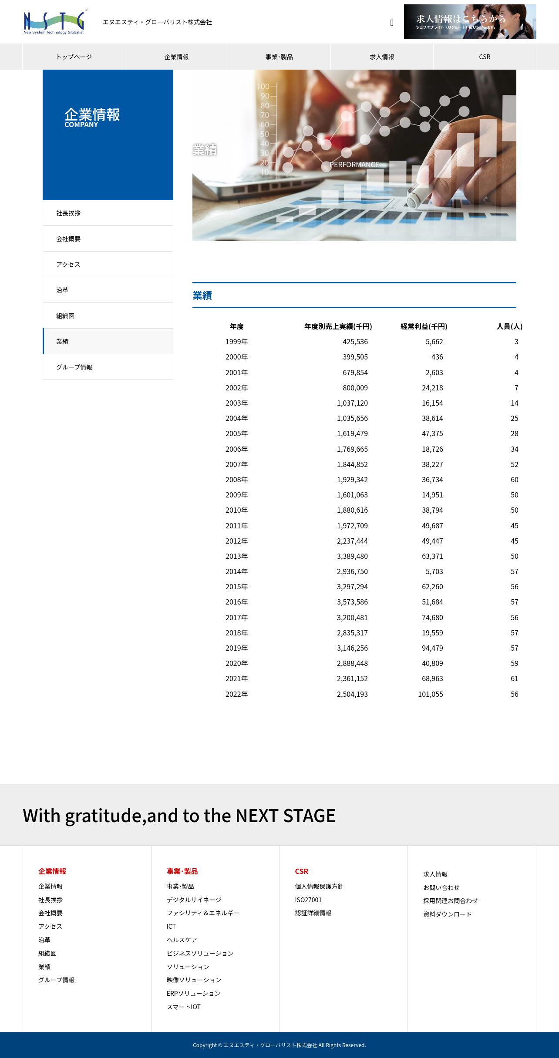This screenshot has height=1058, width=559.
Task: Open 資料ダウンロード footer link
Action: 448,914
